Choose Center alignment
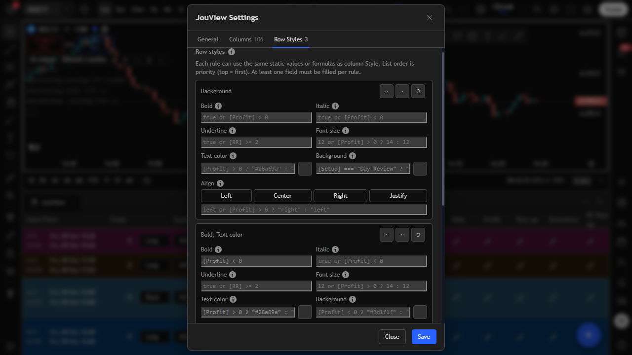Screen dimensions: 632x355 pyautogui.click(x=282, y=196)
